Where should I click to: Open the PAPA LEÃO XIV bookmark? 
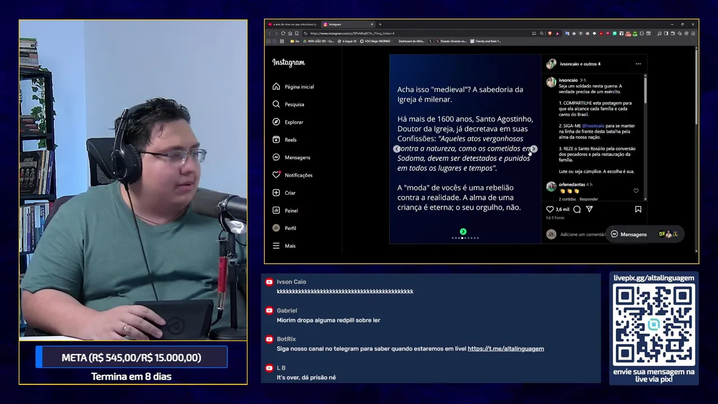click(x=319, y=41)
